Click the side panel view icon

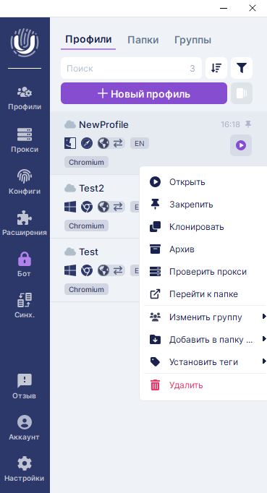[242, 93]
